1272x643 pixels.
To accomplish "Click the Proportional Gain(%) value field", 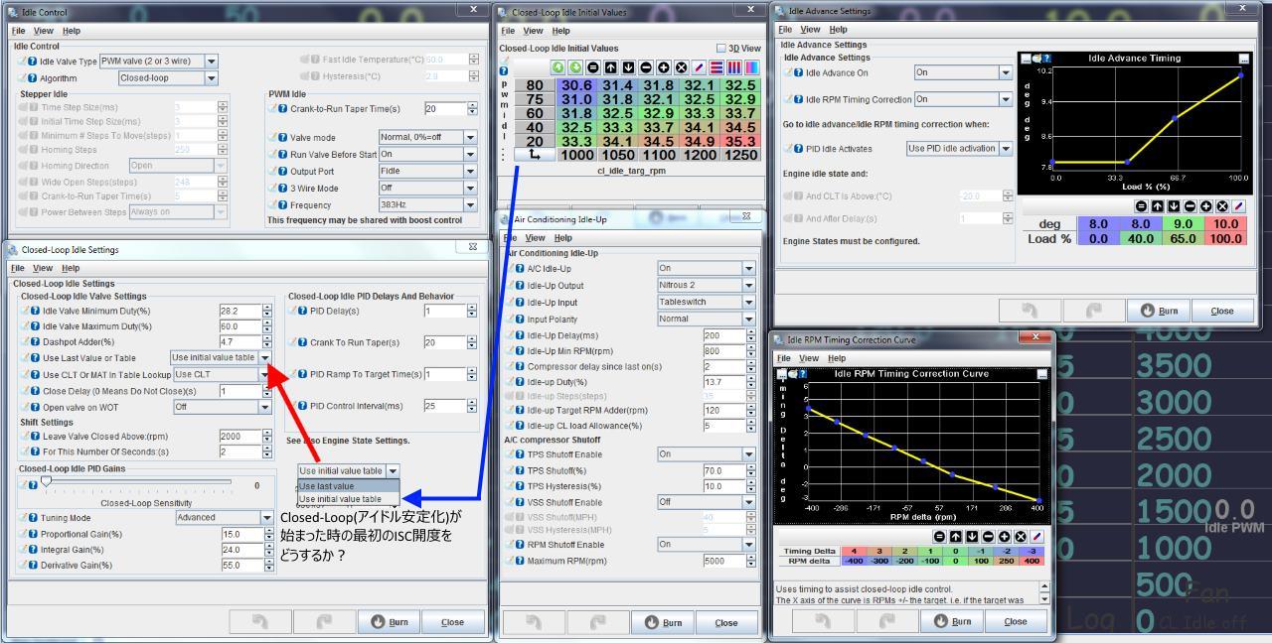I will click(x=241, y=534).
